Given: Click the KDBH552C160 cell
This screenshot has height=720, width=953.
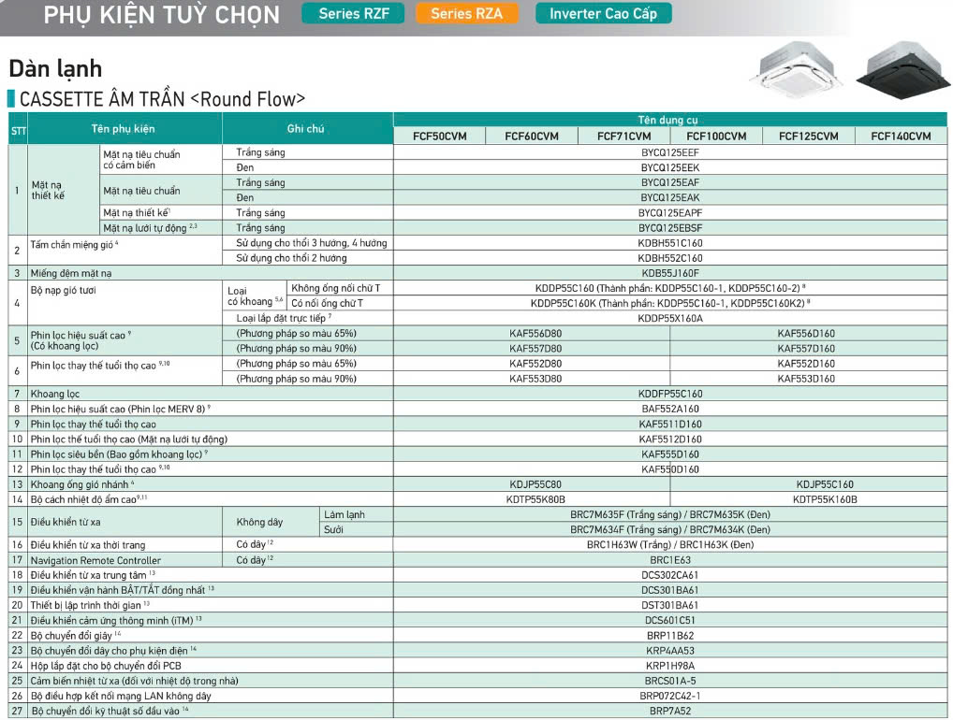Looking at the screenshot, I should [x=670, y=258].
